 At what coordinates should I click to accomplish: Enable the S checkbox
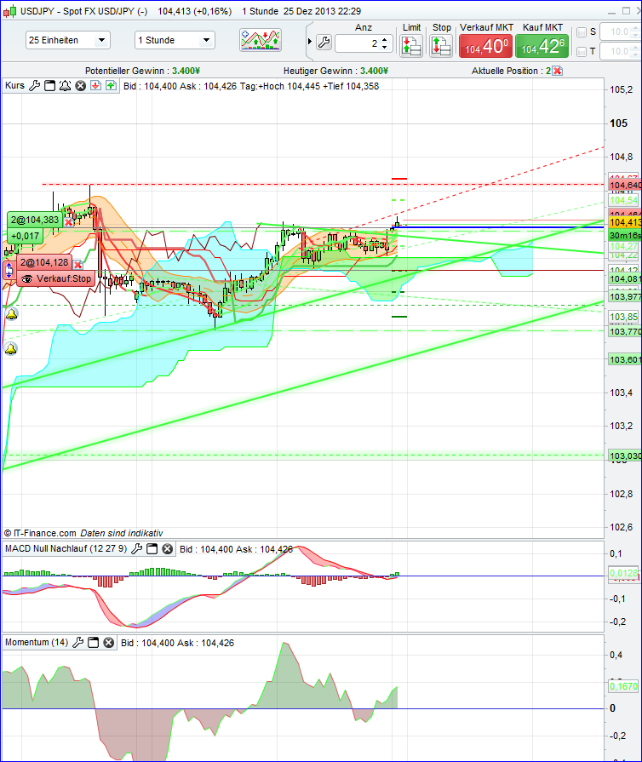(x=582, y=32)
